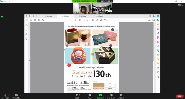This screenshot has width=185, height=99.
Task: Expand video options caret beside camera
Action: (x=21, y=95)
